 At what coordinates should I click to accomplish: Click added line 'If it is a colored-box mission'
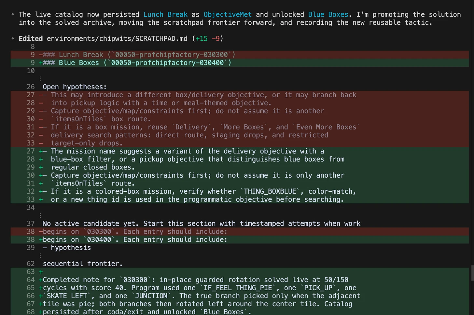coord(240,191)
